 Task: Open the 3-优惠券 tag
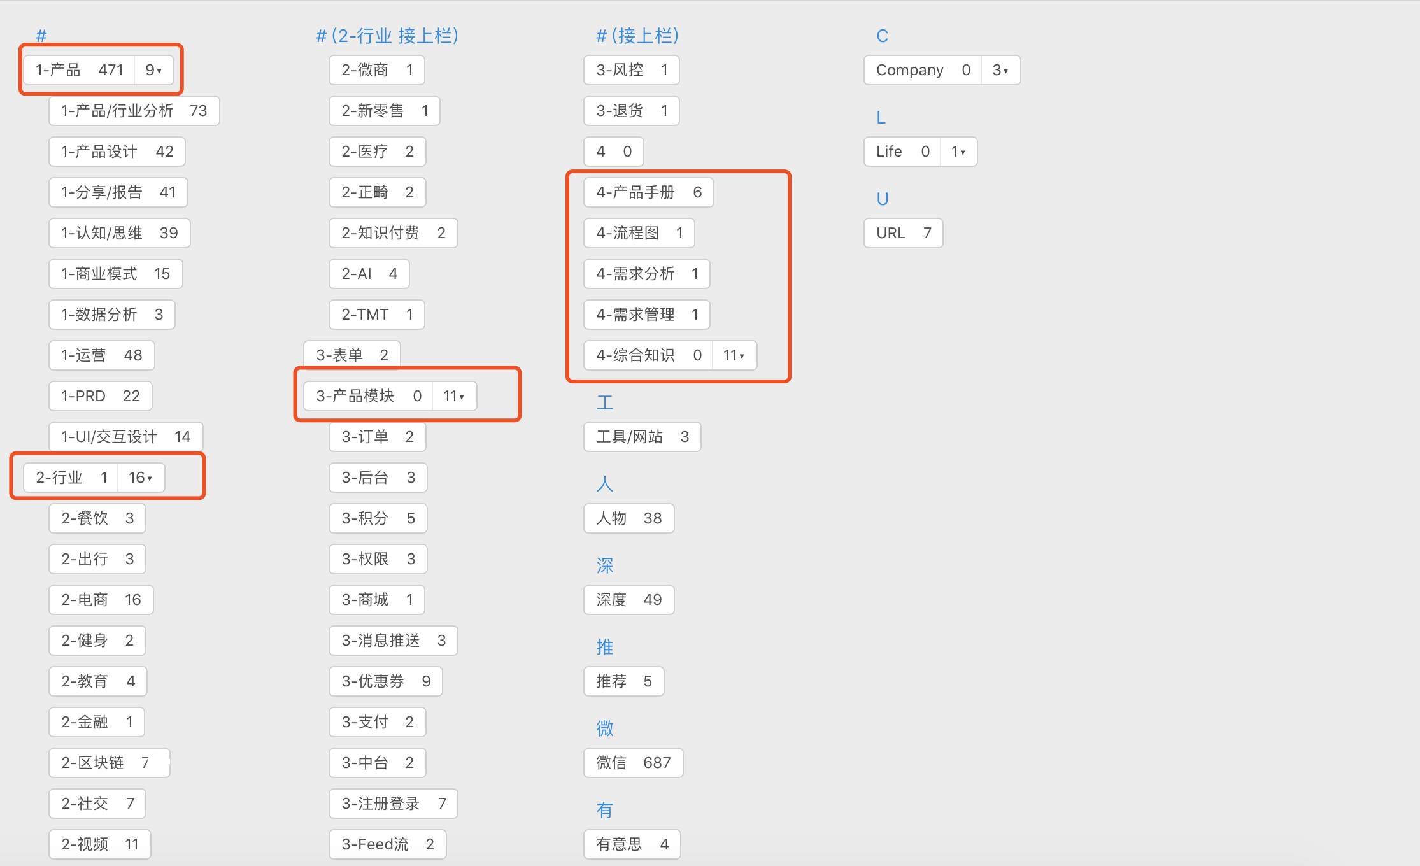pos(385,681)
